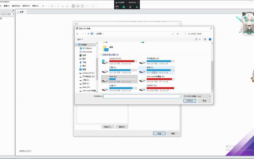Click the 打开(O) button

[190, 101]
